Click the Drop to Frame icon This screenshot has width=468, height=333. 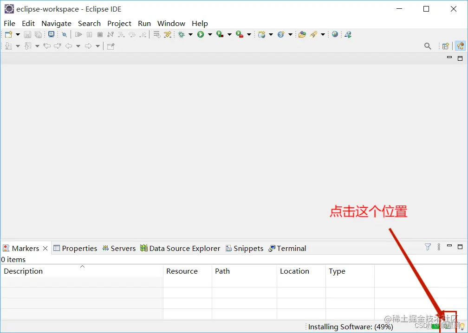coord(157,35)
